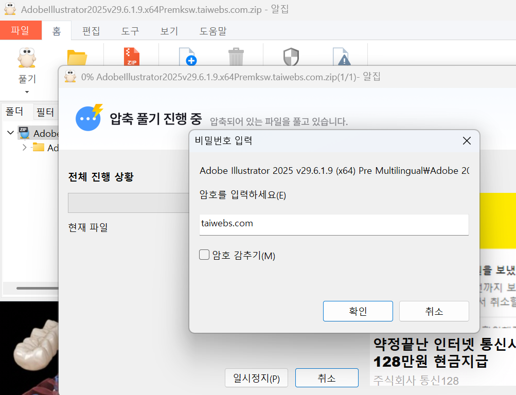This screenshot has width=516, height=395.
Task: Click the 현재 파일 label
Action: [x=88, y=227]
